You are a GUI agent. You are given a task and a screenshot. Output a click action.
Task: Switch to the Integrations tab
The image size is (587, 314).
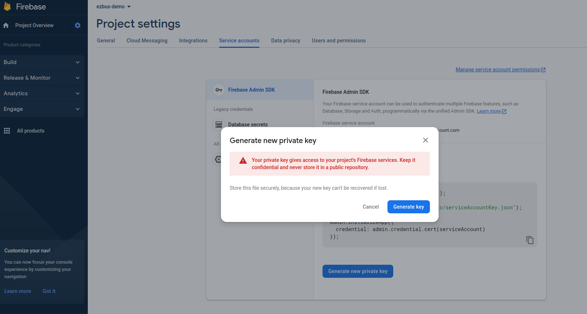[193, 41]
